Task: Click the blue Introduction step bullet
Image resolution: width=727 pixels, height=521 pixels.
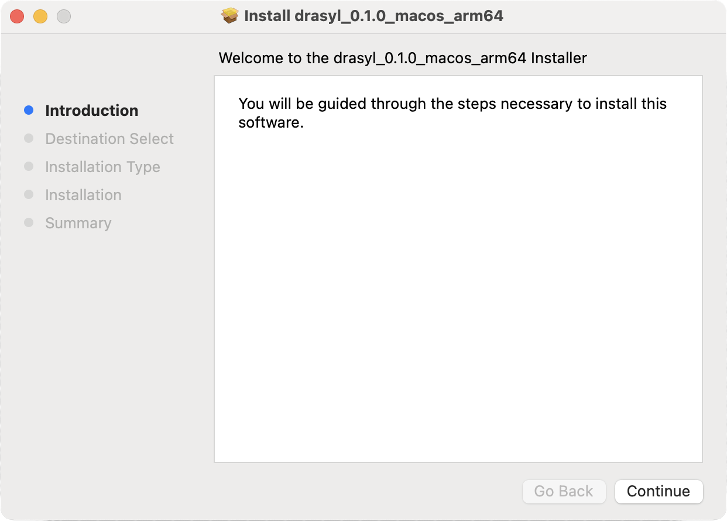Action: [29, 110]
